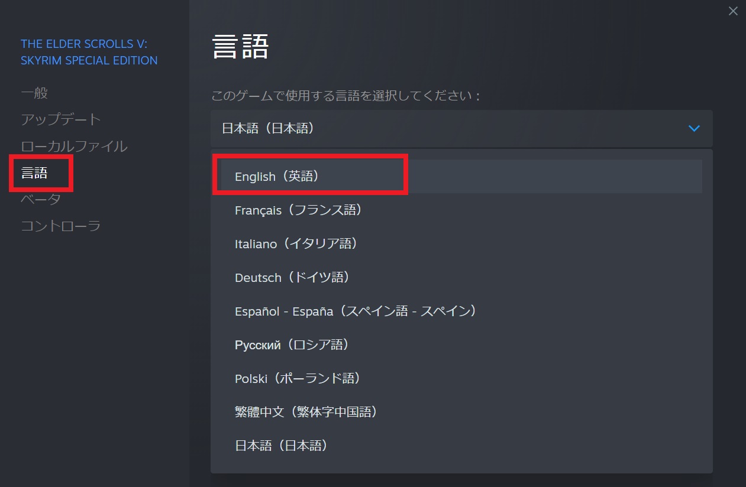Image resolution: width=746 pixels, height=487 pixels.
Task: Choose Français（フランス語）from the list
Action: coord(461,210)
